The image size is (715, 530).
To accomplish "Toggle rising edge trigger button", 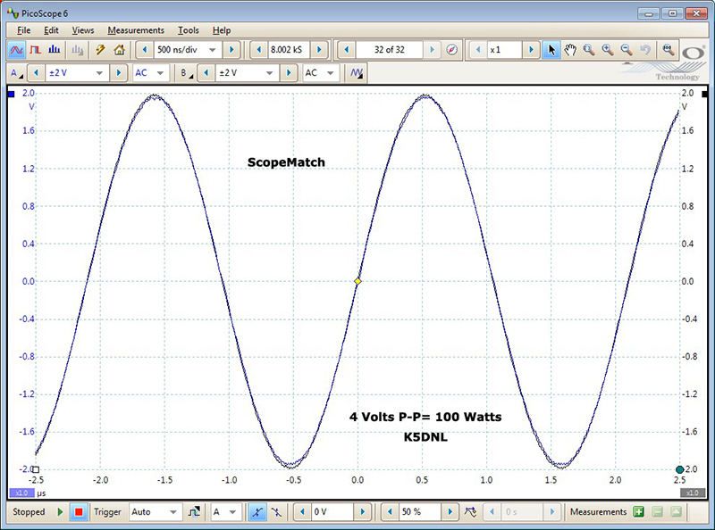I will pos(257,512).
